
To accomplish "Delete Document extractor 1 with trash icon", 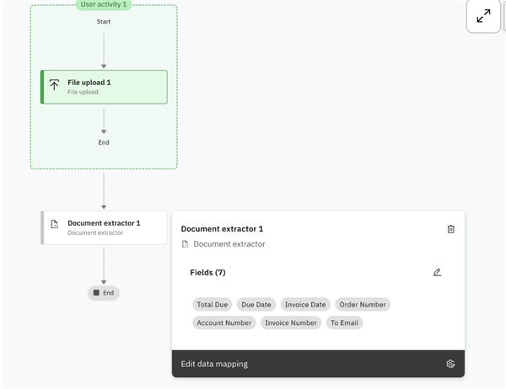I will 451,229.
